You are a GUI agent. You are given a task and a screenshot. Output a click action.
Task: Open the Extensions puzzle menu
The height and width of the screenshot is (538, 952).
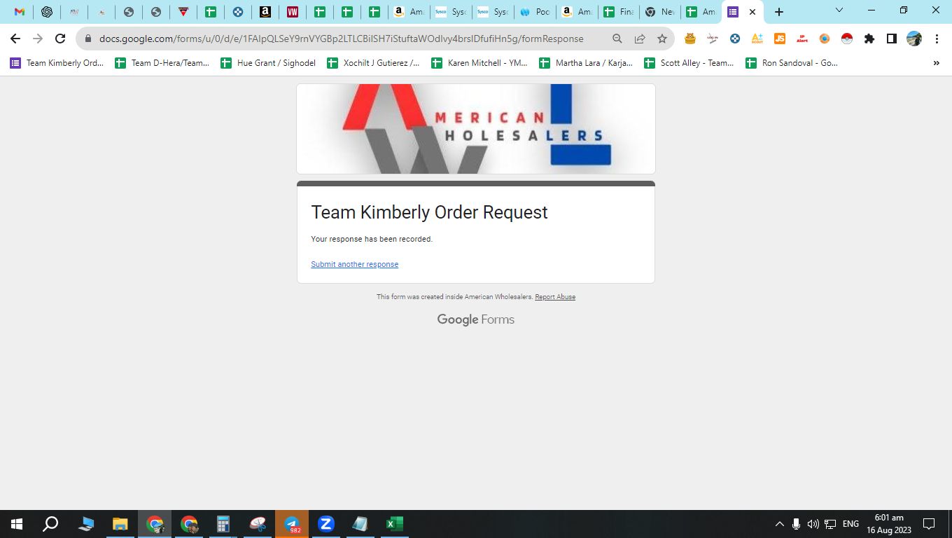[869, 39]
